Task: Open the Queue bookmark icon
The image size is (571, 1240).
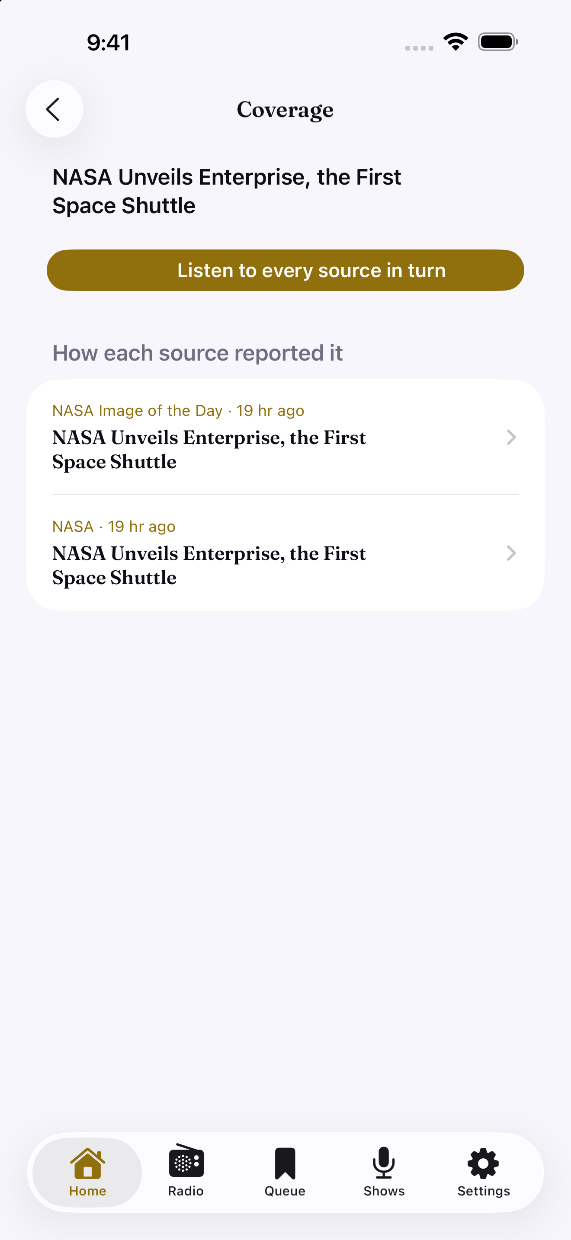Action: (285, 1163)
